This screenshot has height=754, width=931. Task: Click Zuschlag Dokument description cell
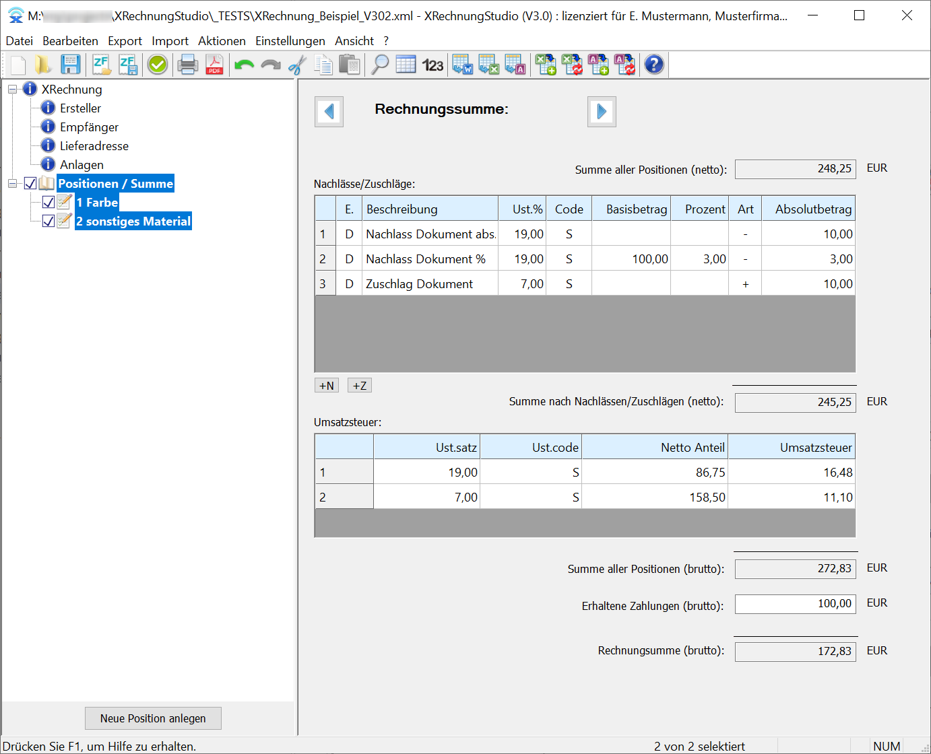(430, 284)
